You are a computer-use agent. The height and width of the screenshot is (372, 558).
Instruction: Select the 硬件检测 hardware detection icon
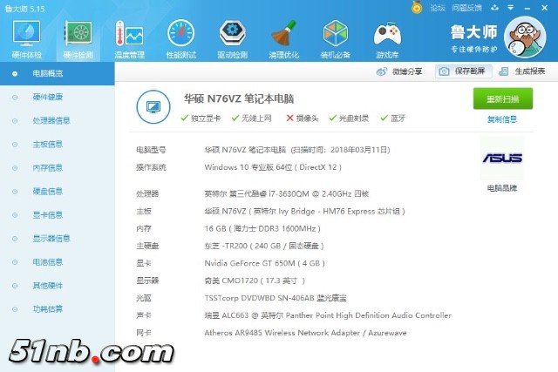tap(79, 37)
